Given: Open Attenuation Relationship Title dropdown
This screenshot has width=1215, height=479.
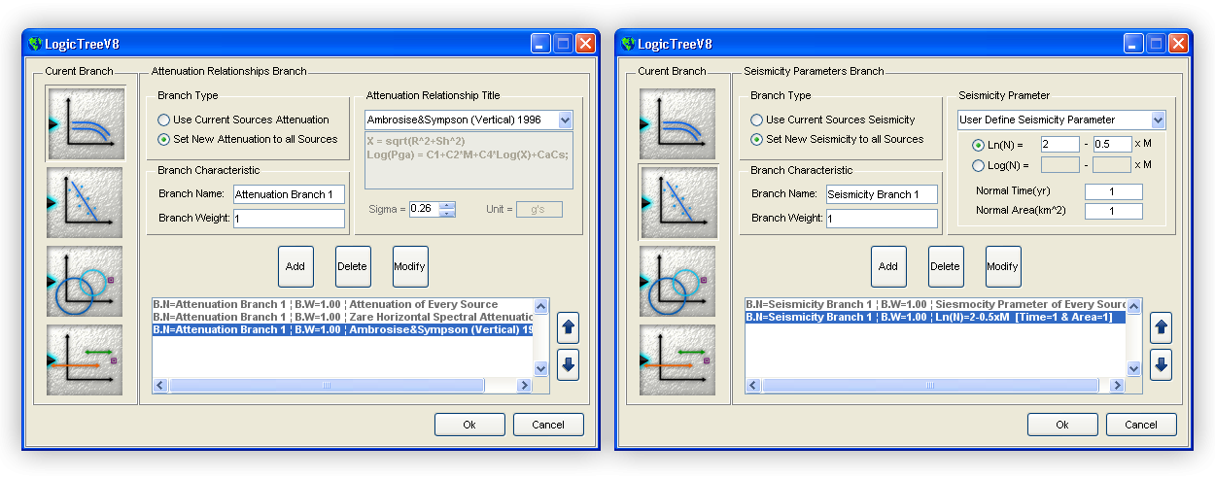Looking at the screenshot, I should (x=566, y=120).
